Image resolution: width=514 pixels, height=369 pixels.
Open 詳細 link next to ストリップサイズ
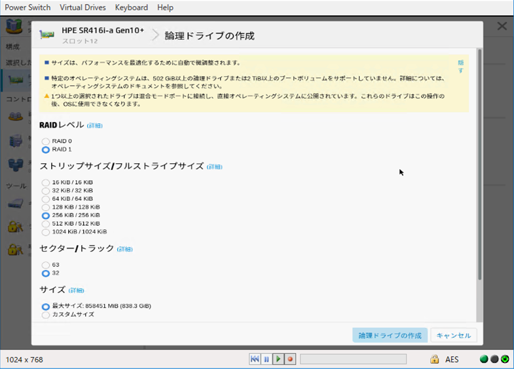214,167
